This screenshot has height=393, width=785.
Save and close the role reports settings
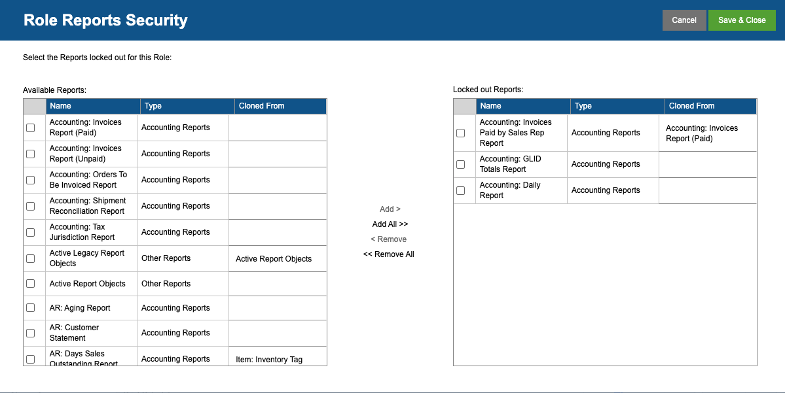click(742, 20)
